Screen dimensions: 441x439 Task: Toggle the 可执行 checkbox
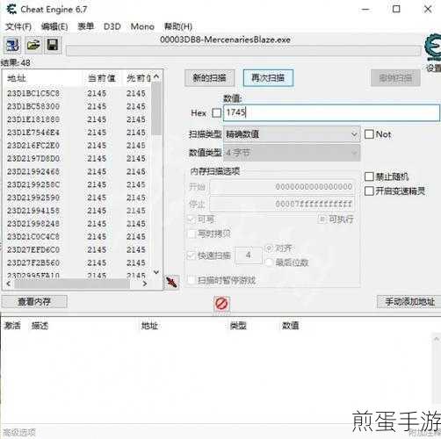coord(322,219)
